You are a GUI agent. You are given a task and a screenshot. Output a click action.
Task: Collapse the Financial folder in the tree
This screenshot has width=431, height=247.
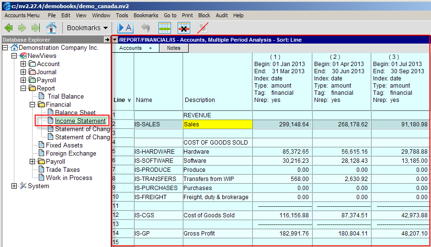coord(32,105)
